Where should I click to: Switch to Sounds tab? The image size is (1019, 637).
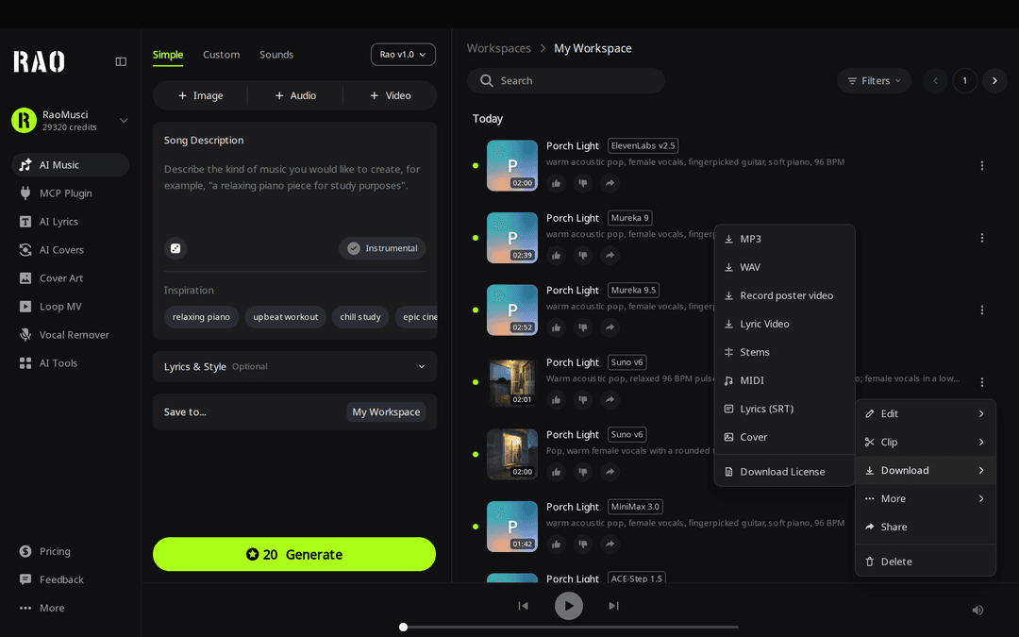276,55
